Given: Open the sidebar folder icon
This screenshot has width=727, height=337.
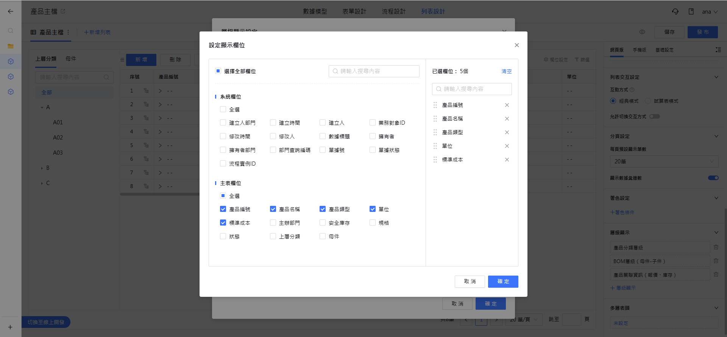Looking at the screenshot, I should (x=11, y=46).
